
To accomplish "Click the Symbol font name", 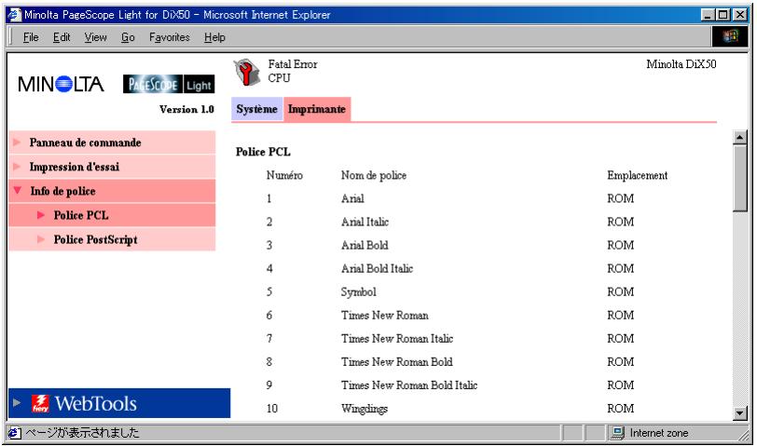I will [x=358, y=292].
